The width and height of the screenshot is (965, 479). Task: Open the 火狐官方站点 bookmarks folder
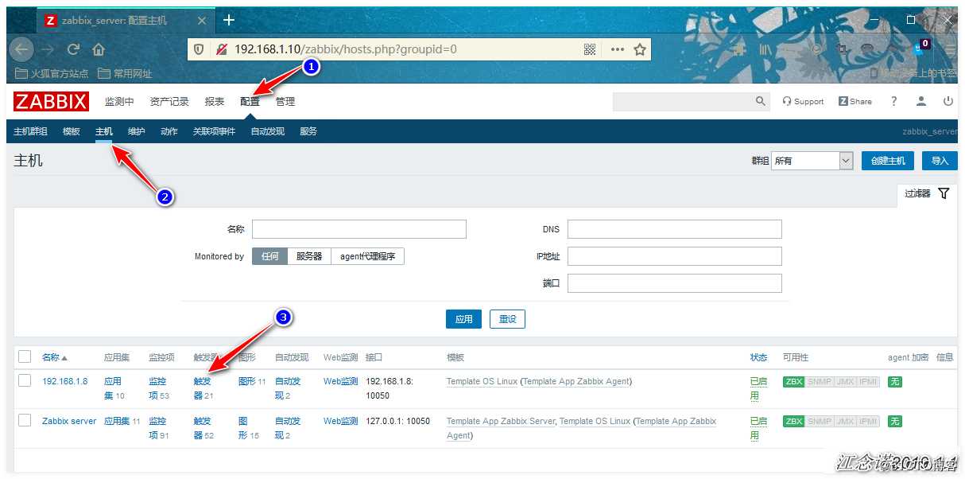point(52,73)
